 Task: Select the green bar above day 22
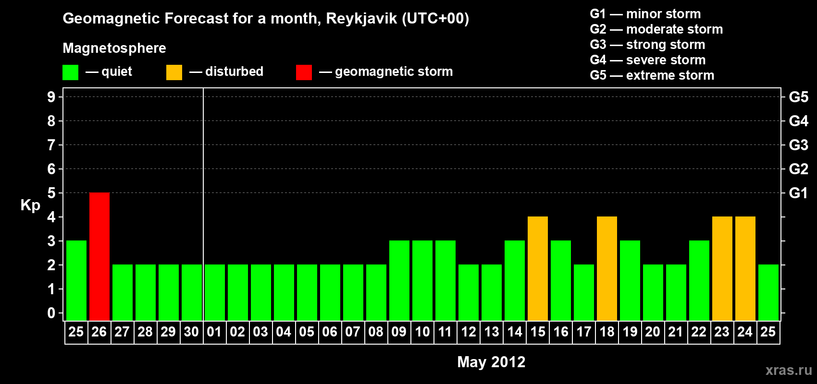coord(699,280)
